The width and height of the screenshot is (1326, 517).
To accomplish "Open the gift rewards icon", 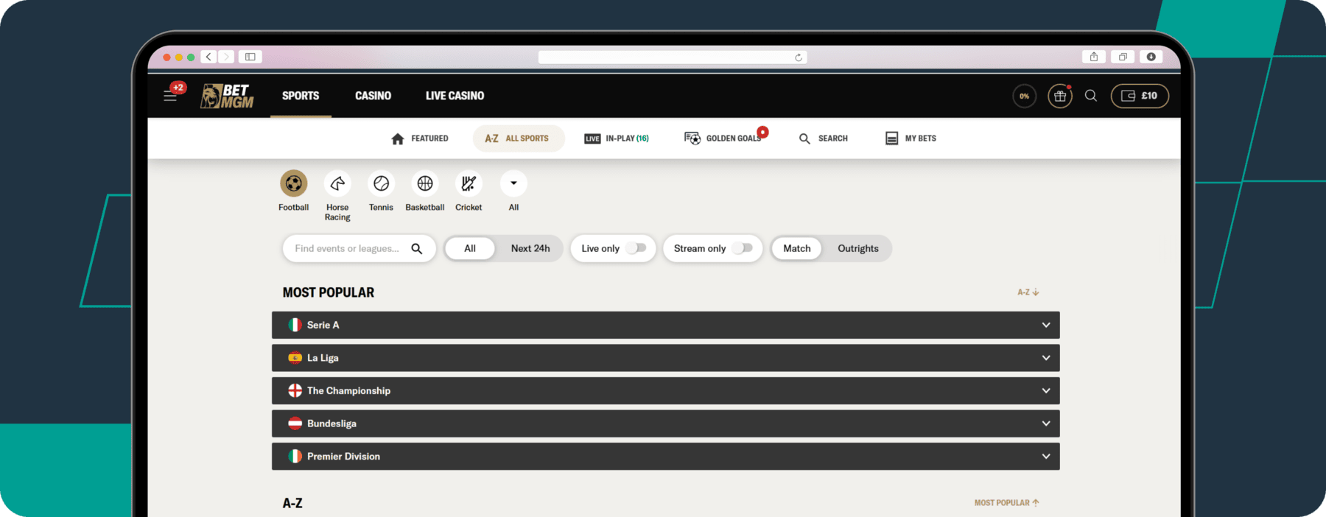I will (1060, 96).
